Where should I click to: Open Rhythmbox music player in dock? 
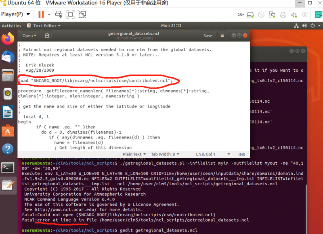click(x=8, y=94)
